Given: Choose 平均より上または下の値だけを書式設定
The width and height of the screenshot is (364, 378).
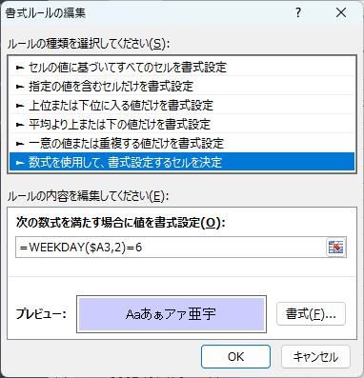Looking at the screenshot, I should [182, 124].
